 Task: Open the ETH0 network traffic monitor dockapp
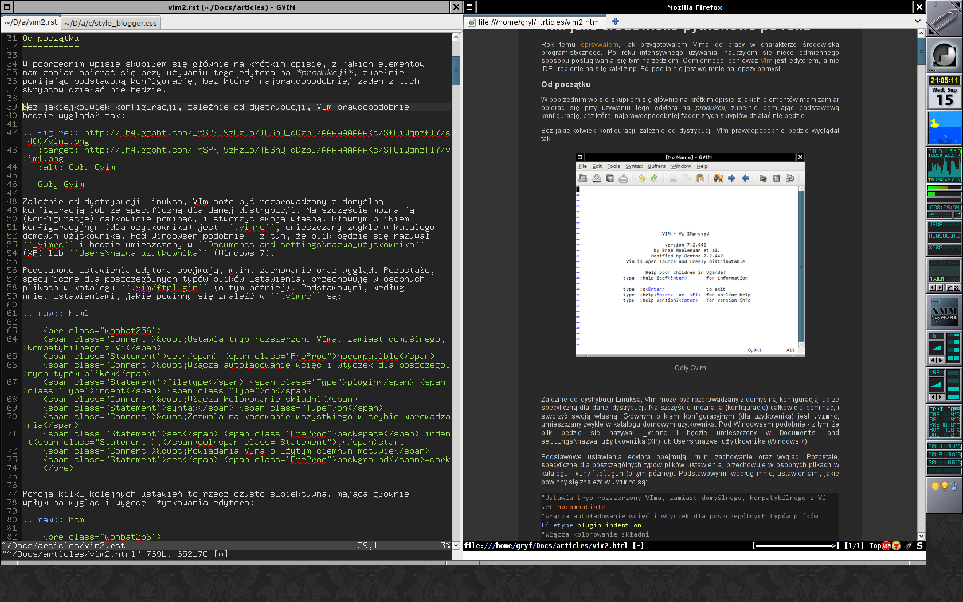[944, 165]
